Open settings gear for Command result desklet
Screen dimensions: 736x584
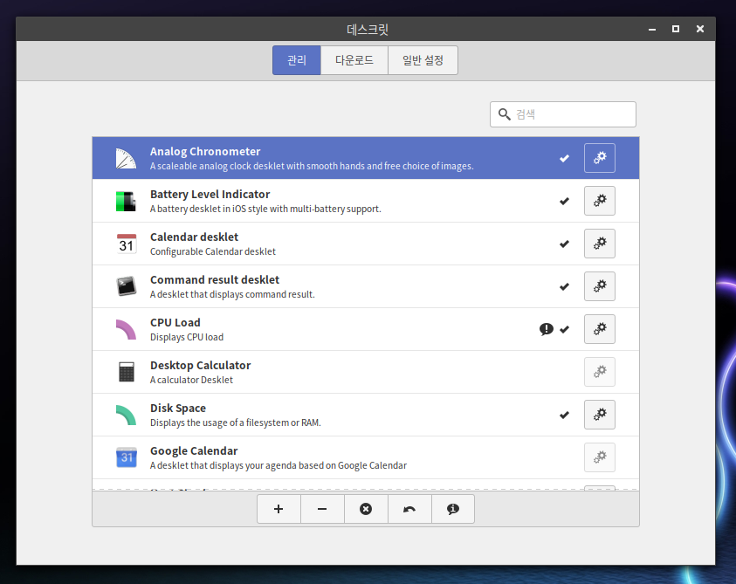(x=600, y=286)
